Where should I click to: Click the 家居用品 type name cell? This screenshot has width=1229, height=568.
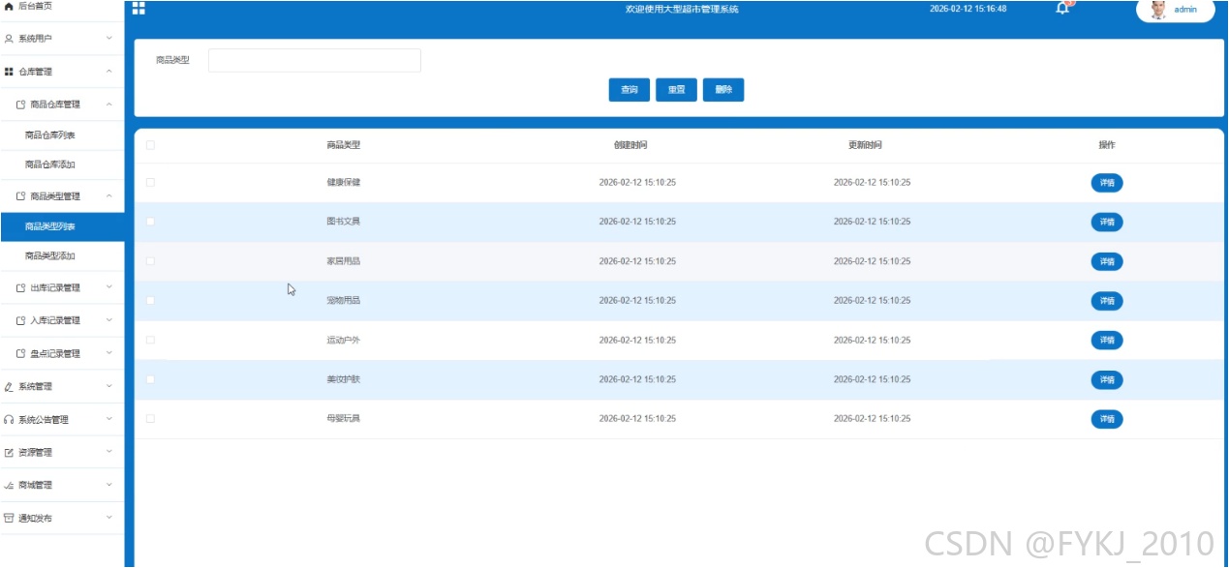344,261
